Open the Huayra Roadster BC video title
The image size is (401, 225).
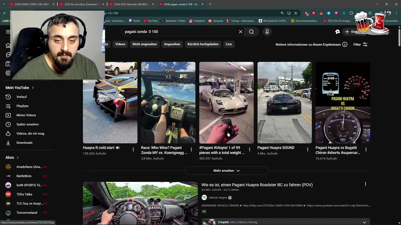click(257, 185)
